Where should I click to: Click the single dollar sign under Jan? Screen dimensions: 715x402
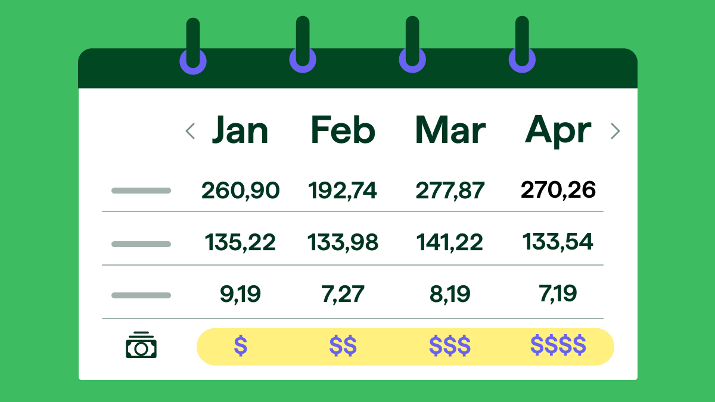tap(240, 345)
